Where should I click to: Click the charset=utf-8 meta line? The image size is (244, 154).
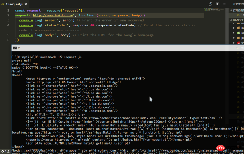click(x=85, y=79)
